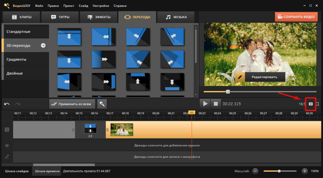This screenshot has width=323, height=178.
Task: Zoom in timeline with the plus icon
Action: [305, 171]
